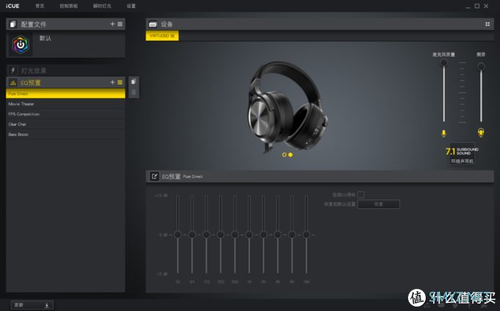
Task: Toggle 7.1 surround sound button
Action: tap(462, 154)
